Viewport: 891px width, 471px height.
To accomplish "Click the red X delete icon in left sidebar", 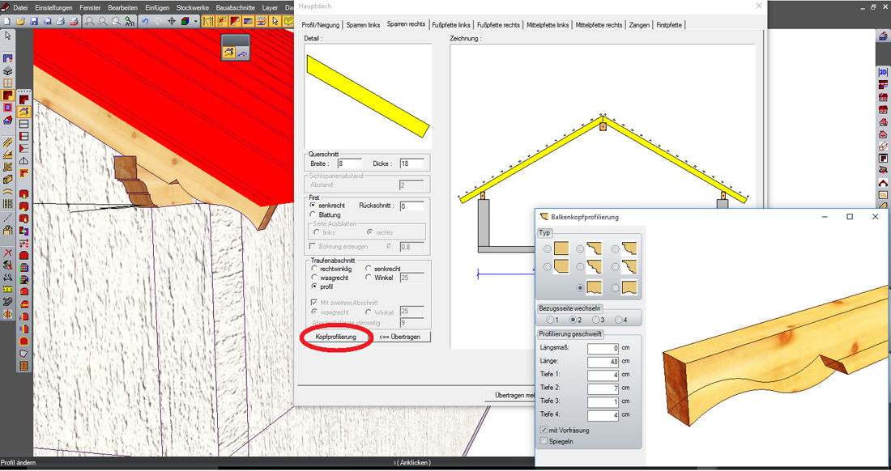I will pos(8,252).
